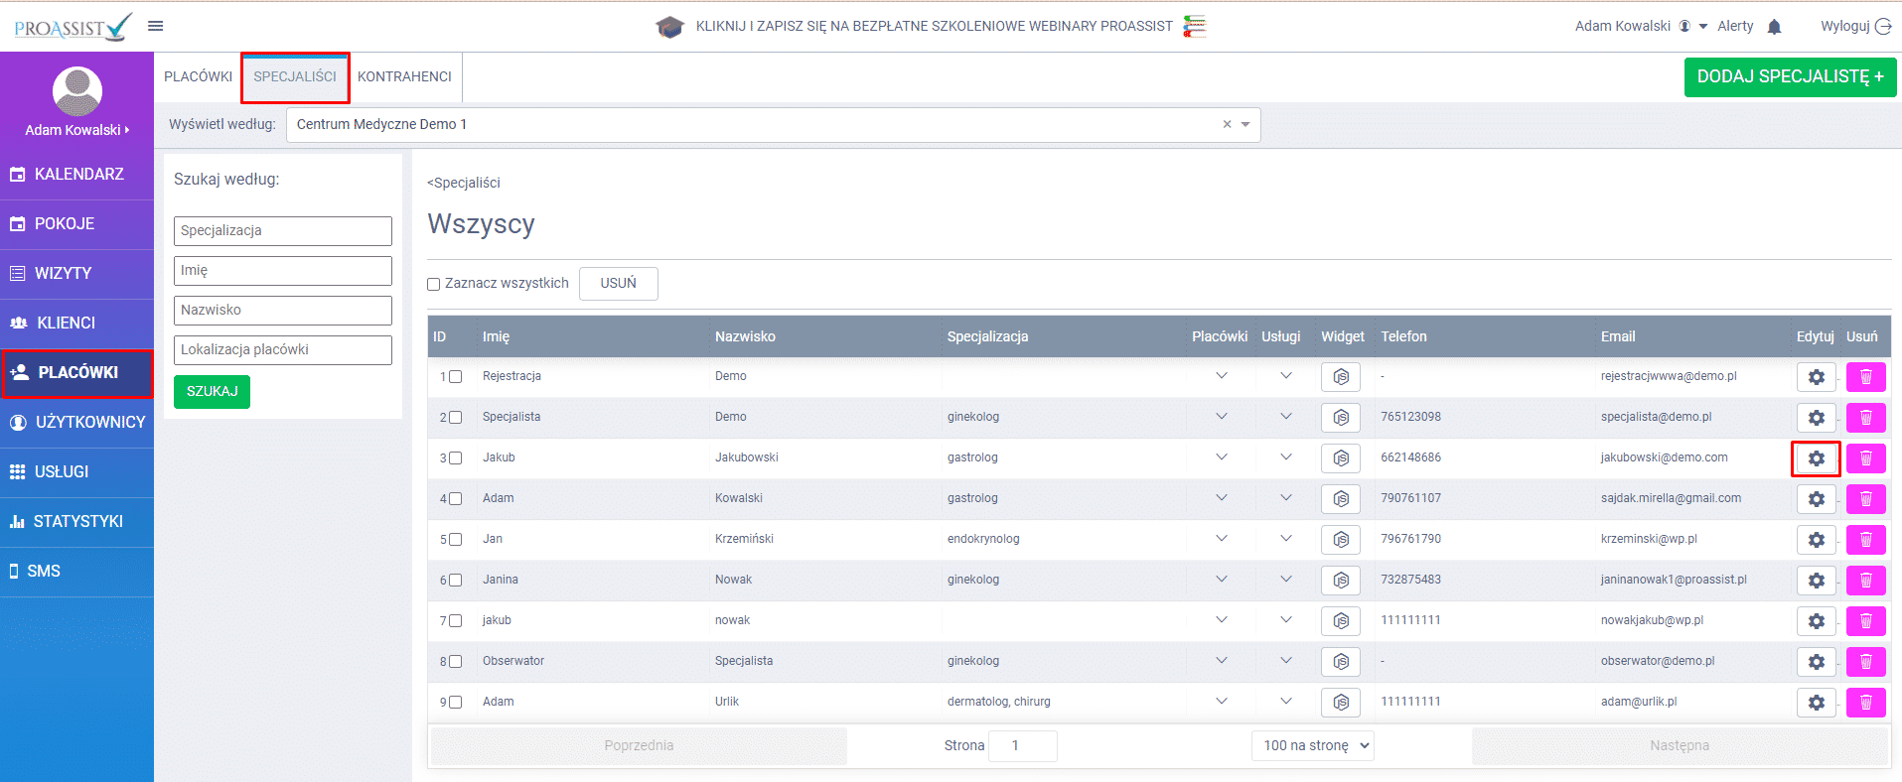Check the Zaznacz wszystkich checkbox
The width and height of the screenshot is (1902, 782).
click(434, 284)
